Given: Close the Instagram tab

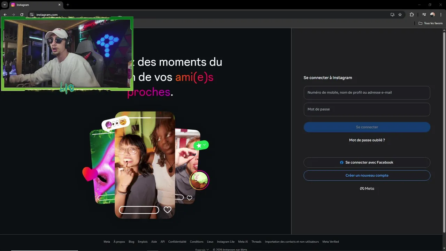Looking at the screenshot, I should [x=59, y=5].
